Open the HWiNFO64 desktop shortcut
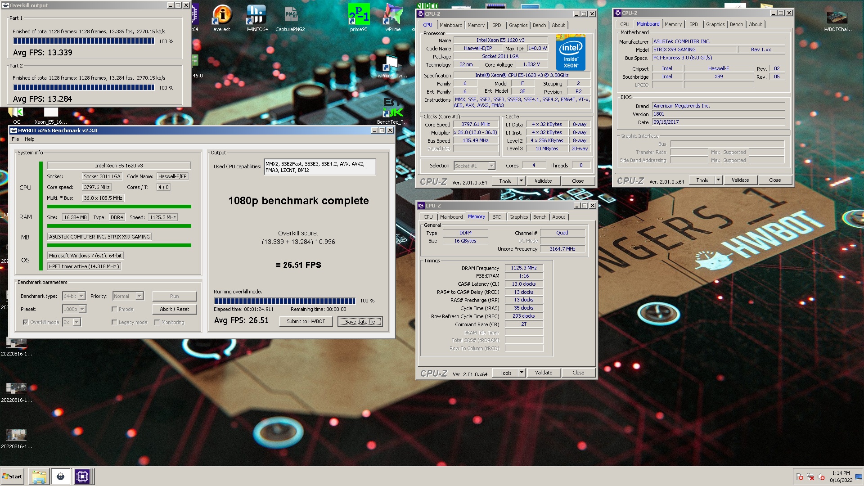The height and width of the screenshot is (486, 864). pos(256,18)
